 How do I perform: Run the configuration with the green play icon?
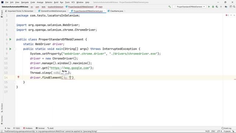click(x=209, y=7)
